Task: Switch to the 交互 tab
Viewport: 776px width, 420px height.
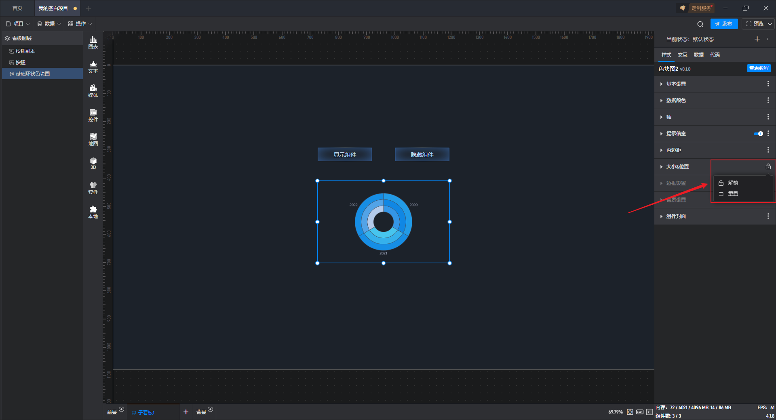Action: tap(682, 55)
